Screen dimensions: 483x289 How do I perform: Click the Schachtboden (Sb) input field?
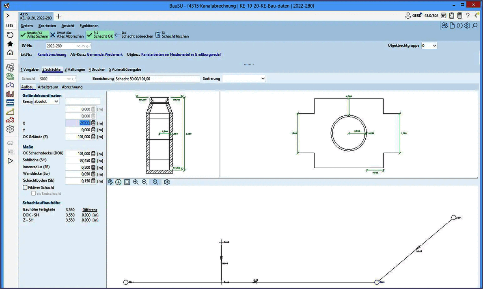pyautogui.click(x=78, y=181)
